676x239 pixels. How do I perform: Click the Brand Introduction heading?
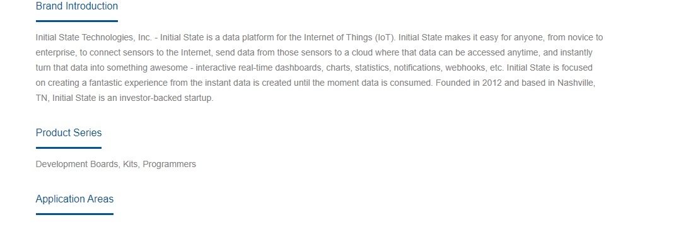click(x=77, y=6)
